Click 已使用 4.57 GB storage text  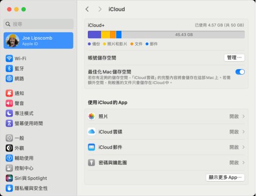pyautogui.click(x=220, y=25)
